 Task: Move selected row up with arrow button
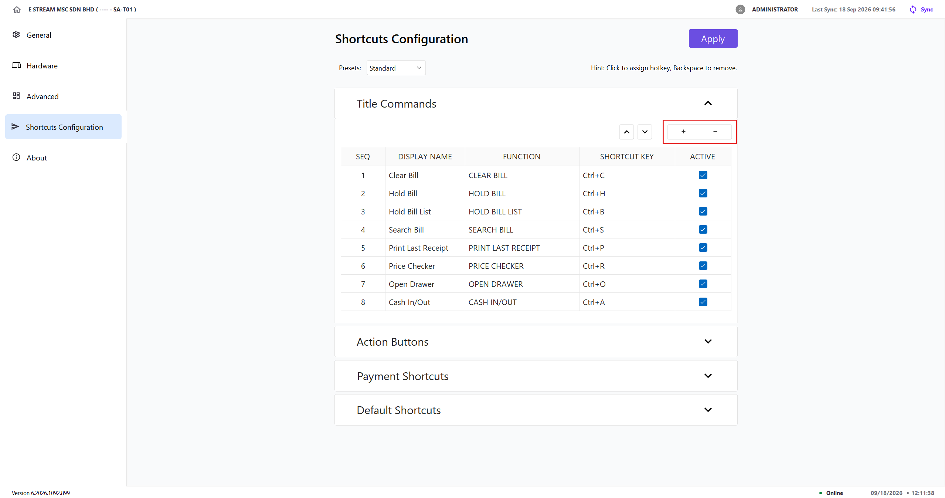coord(626,132)
